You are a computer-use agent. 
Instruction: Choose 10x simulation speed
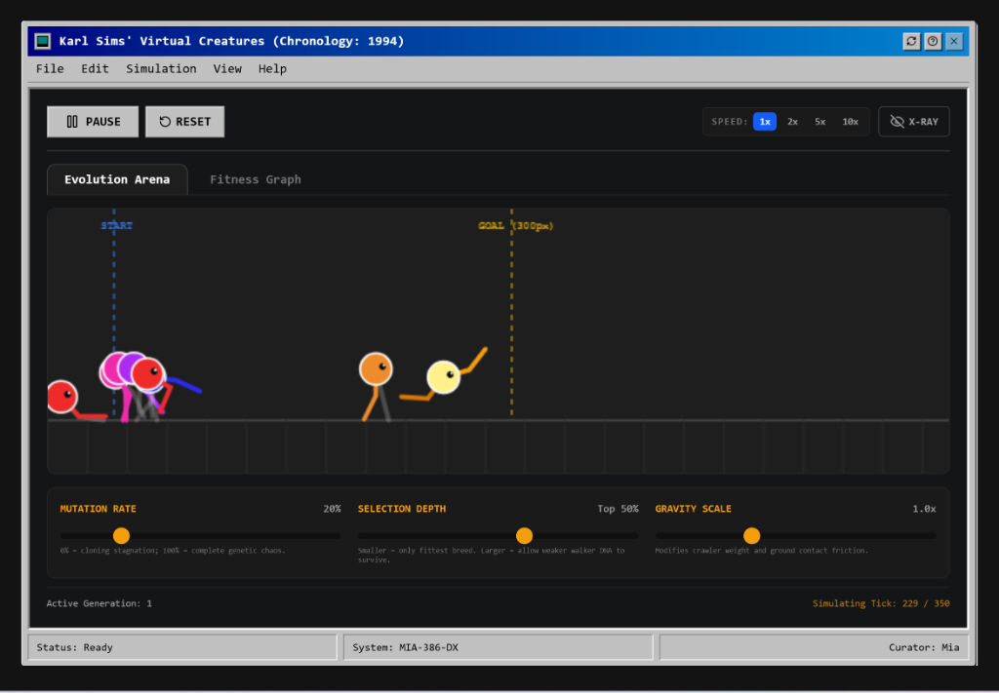[x=850, y=122]
